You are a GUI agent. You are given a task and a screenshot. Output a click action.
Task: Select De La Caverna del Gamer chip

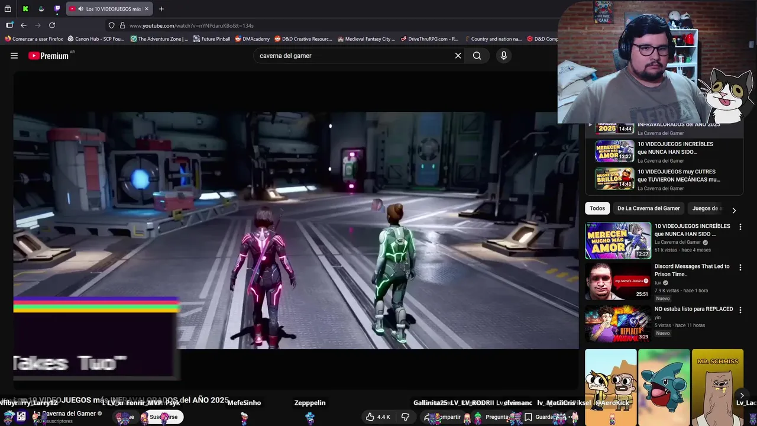(648, 208)
